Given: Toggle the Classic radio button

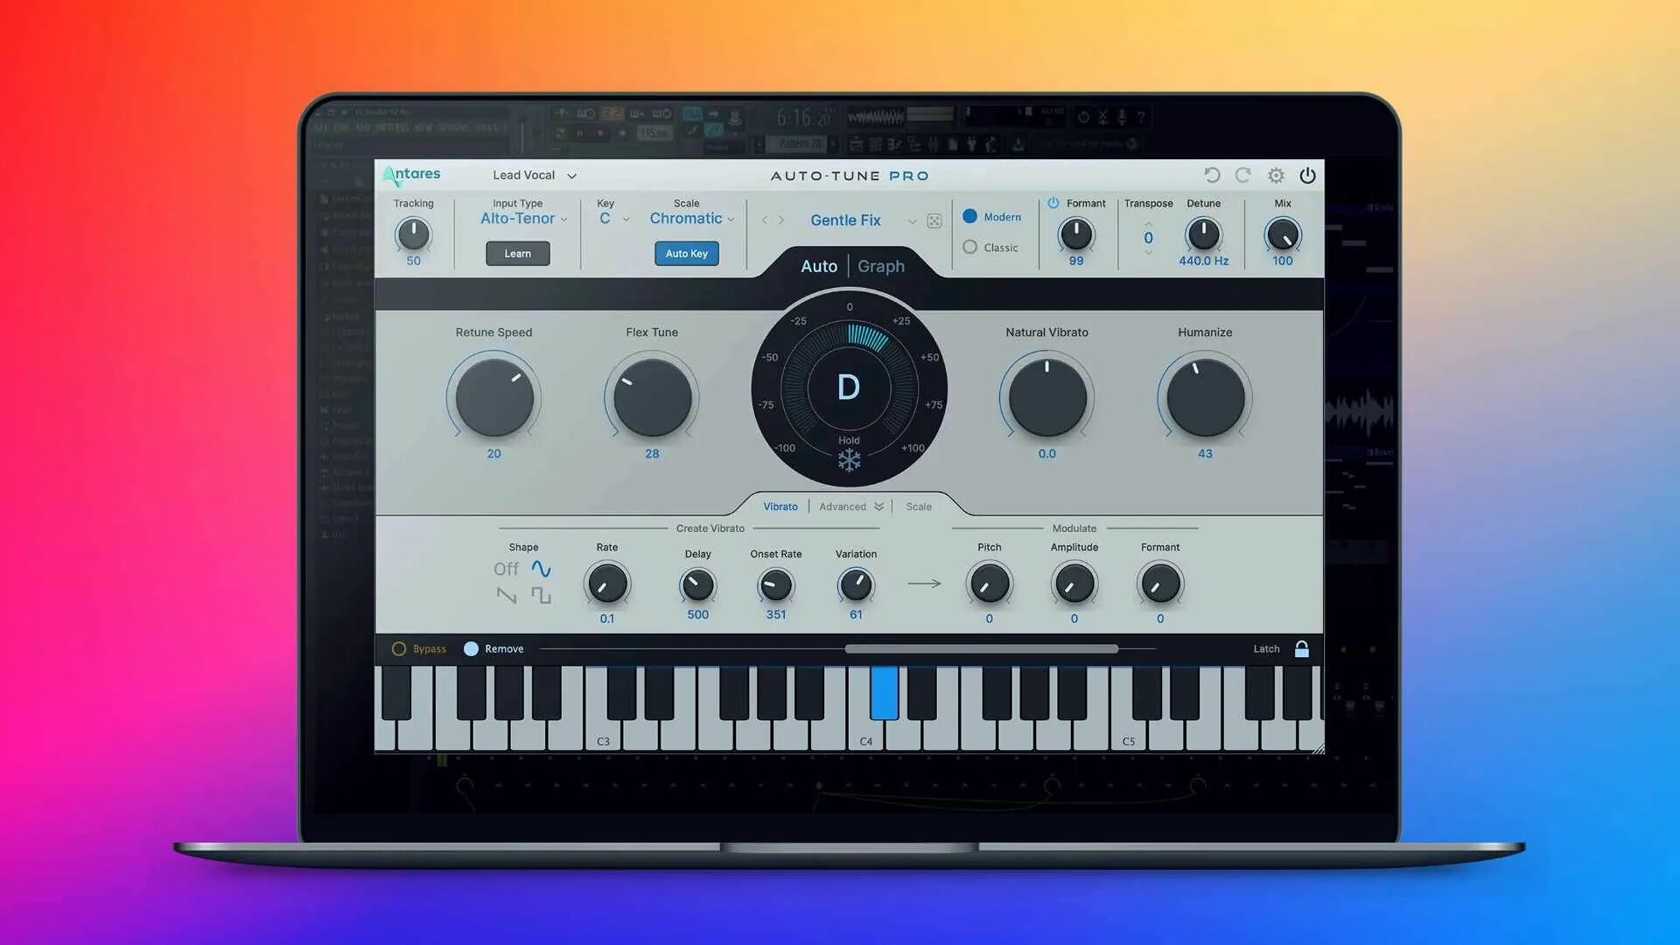Looking at the screenshot, I should [969, 247].
